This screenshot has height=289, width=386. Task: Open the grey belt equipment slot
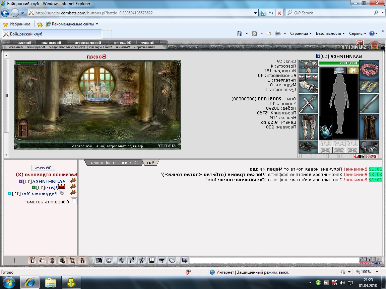point(369,147)
